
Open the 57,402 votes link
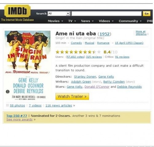pos(75,57)
